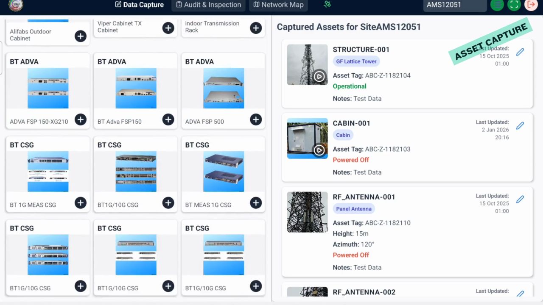Click the RF_ANTENNA-002 title
Viewport: 543px width, 305px height.
[364, 292]
